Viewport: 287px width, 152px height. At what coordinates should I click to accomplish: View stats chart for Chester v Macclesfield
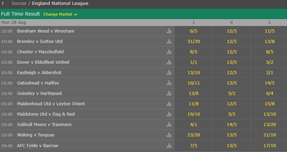point(169,52)
